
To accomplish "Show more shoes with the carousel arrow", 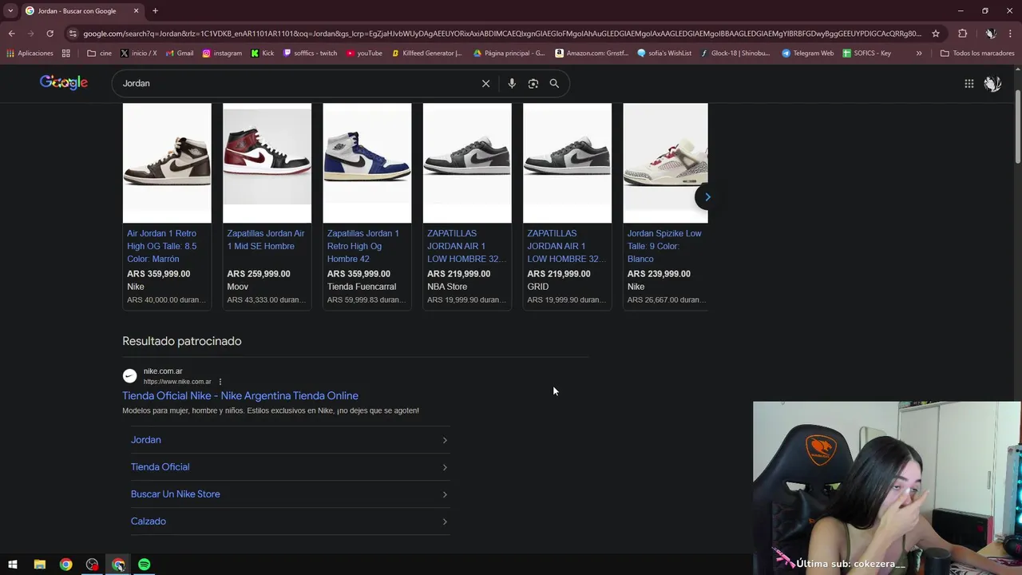I will point(706,197).
